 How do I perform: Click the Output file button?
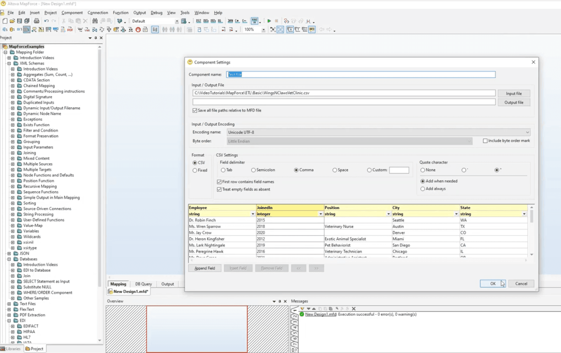click(514, 103)
